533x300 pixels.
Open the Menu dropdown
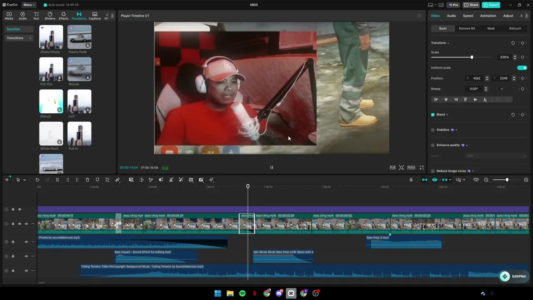pos(29,5)
